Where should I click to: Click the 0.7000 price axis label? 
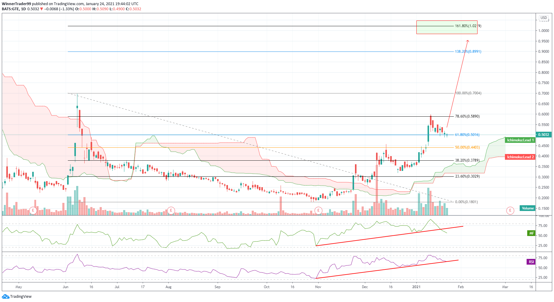click(543, 93)
